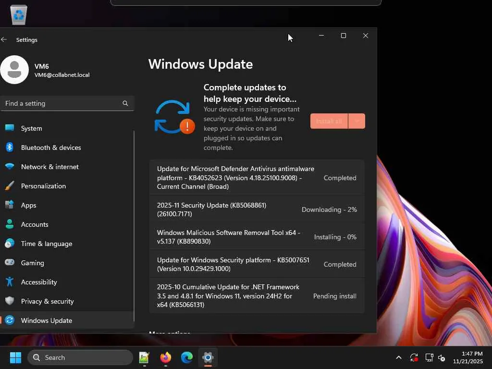The image size is (492, 369).
Task: Click the 'Installing - 0%' status text
Action: (x=335, y=237)
